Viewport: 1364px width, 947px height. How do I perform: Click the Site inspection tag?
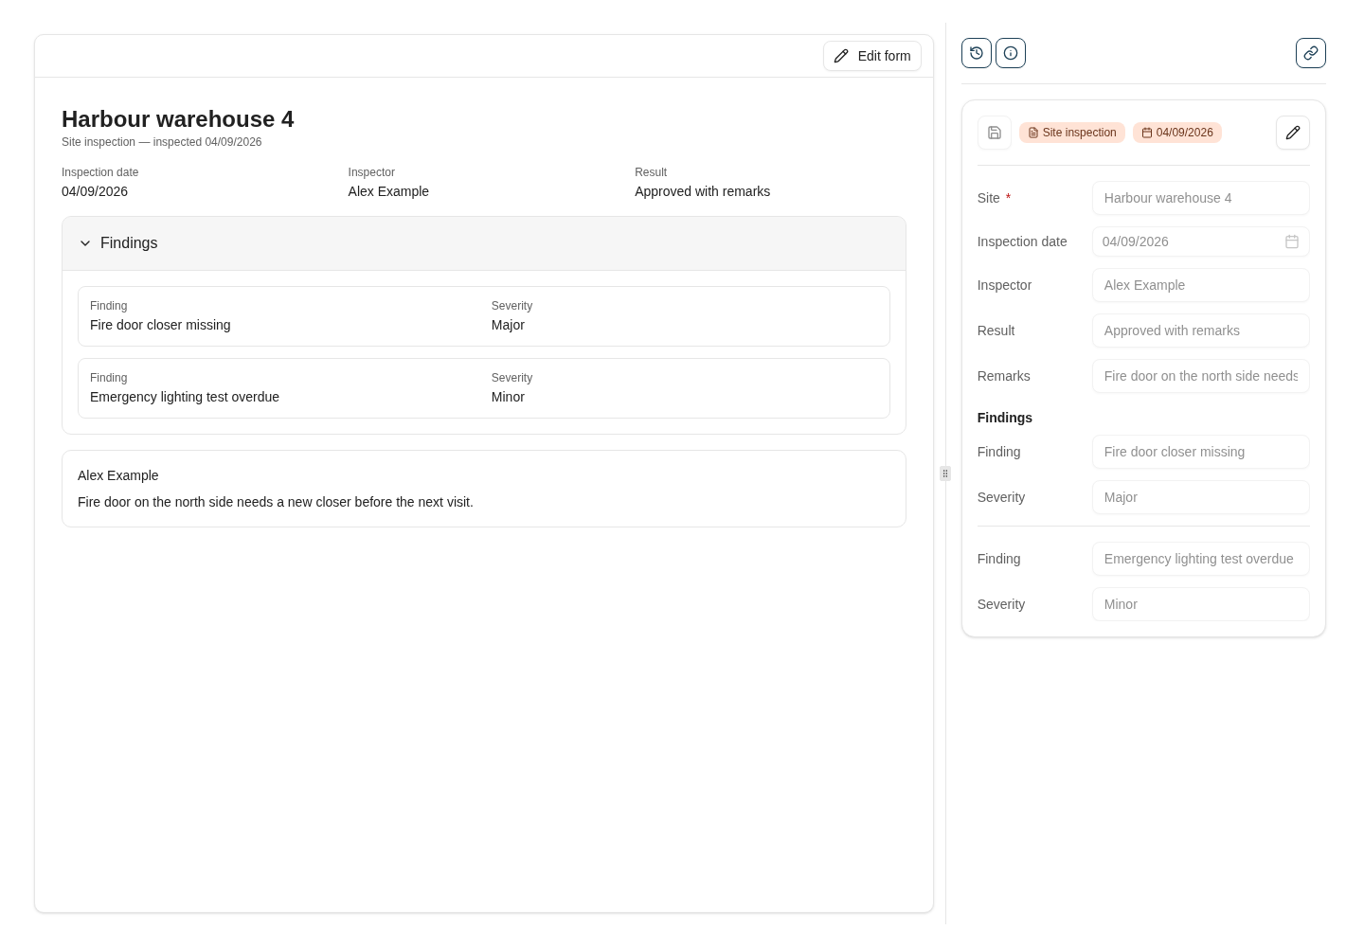pyautogui.click(x=1071, y=133)
